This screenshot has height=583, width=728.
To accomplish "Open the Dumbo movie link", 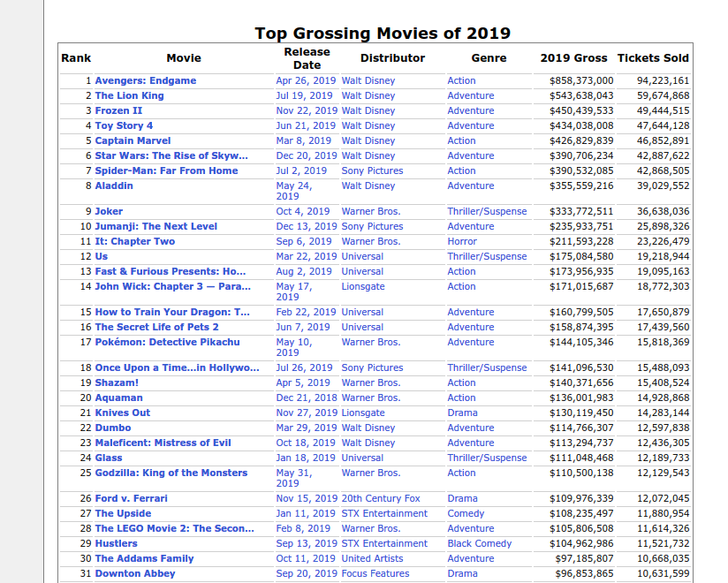I will (113, 428).
